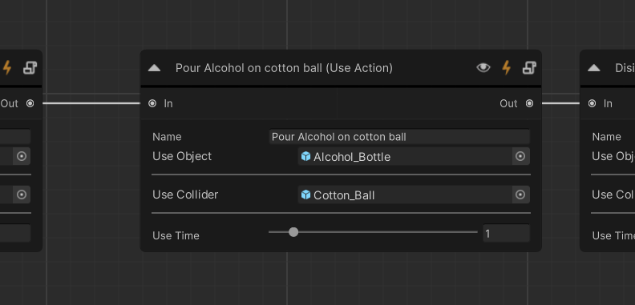Click the In port of right-side node
This screenshot has width=635, height=305.
(592, 103)
